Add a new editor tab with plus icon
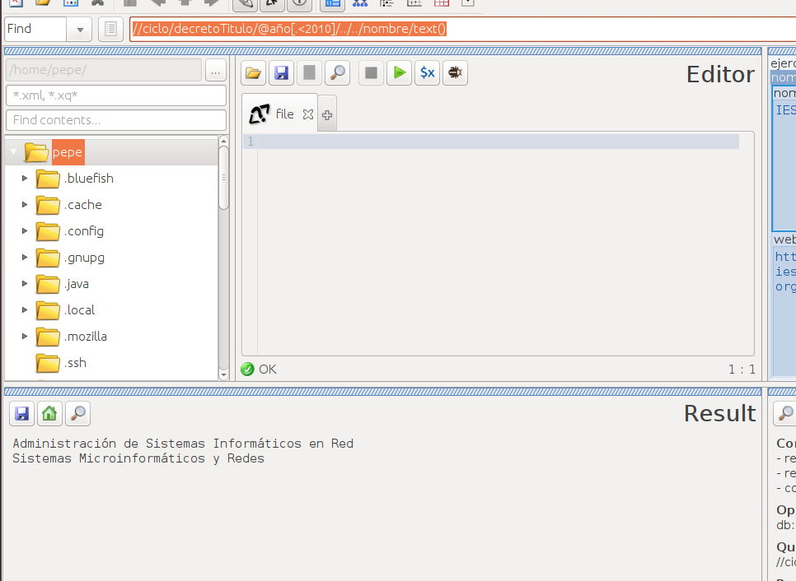796x581 pixels. coord(327,115)
